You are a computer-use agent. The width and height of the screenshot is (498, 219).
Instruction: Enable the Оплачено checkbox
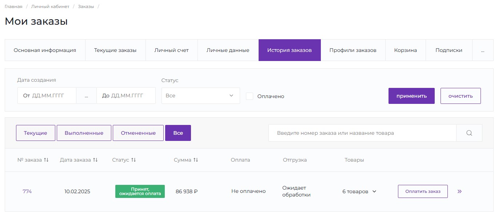point(250,96)
